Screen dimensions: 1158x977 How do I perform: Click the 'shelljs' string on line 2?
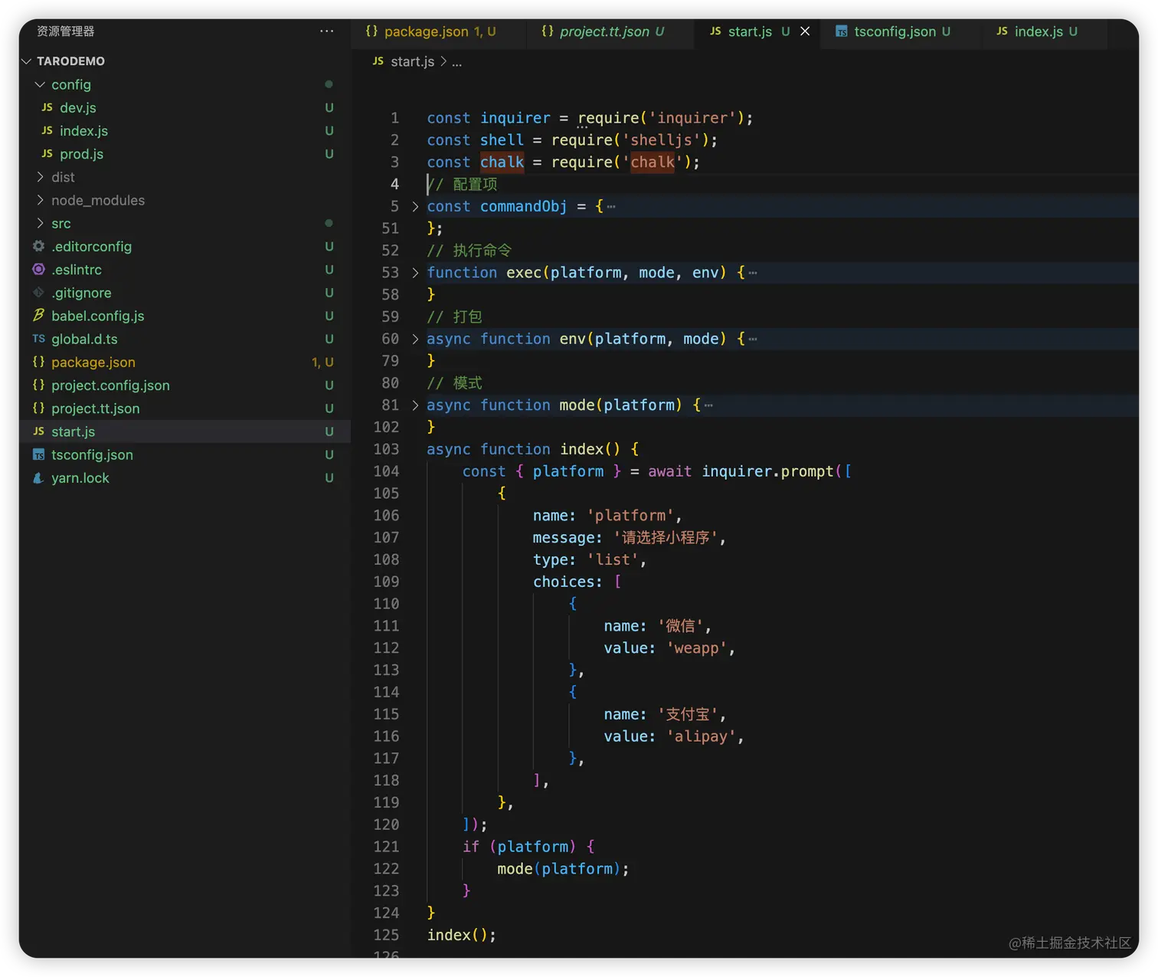pos(661,140)
